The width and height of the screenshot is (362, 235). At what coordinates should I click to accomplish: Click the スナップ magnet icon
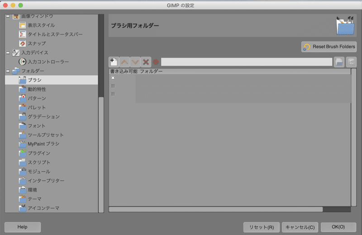click(22, 43)
